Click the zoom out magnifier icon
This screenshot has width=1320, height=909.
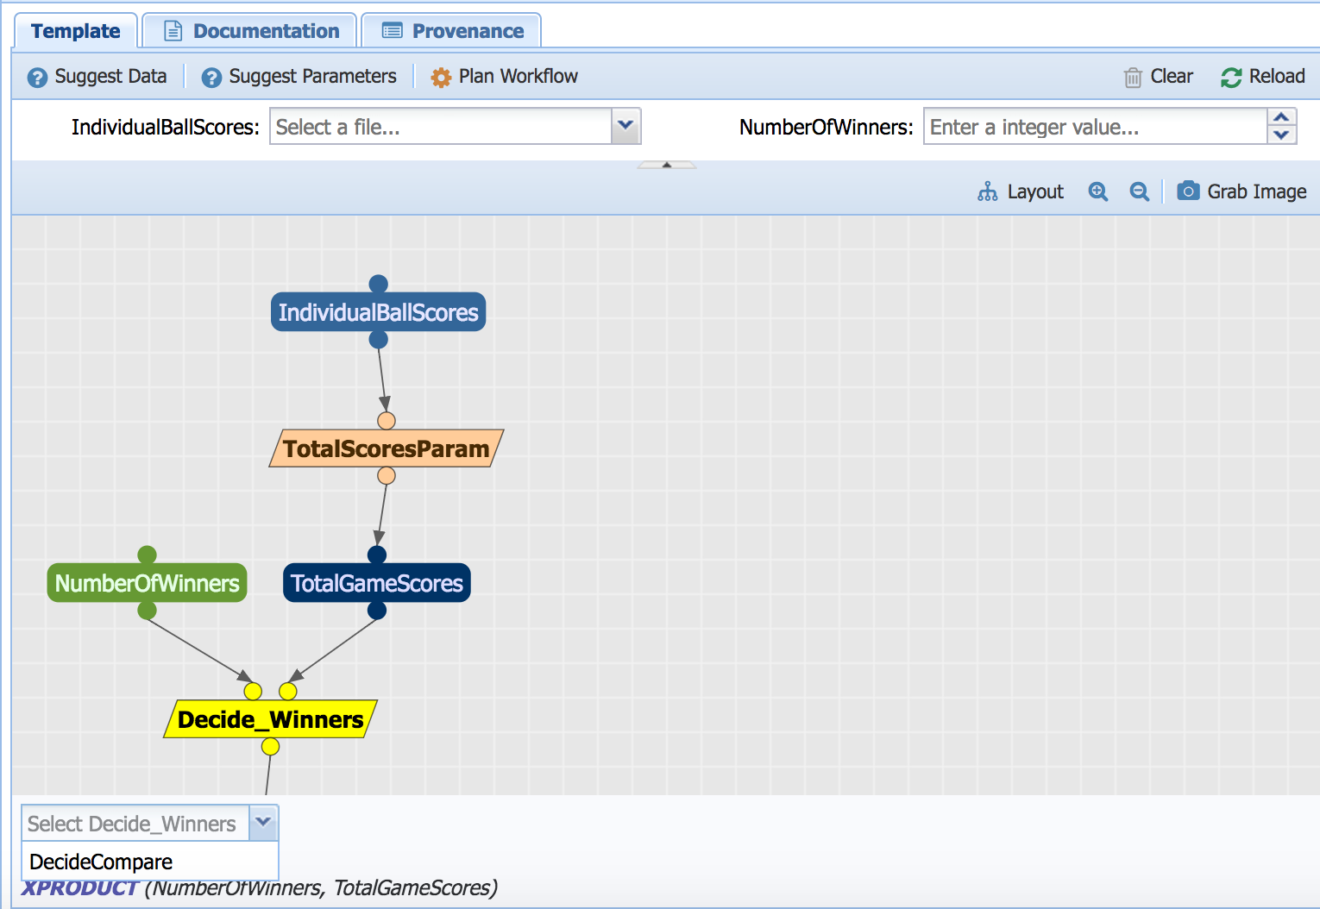pyautogui.click(x=1139, y=191)
